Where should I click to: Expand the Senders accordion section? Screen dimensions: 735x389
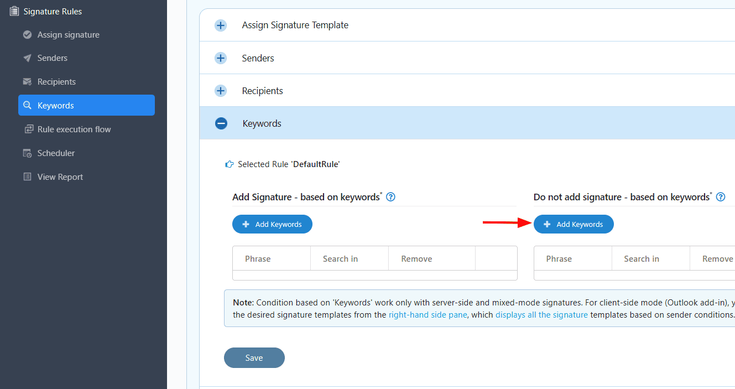pos(221,58)
